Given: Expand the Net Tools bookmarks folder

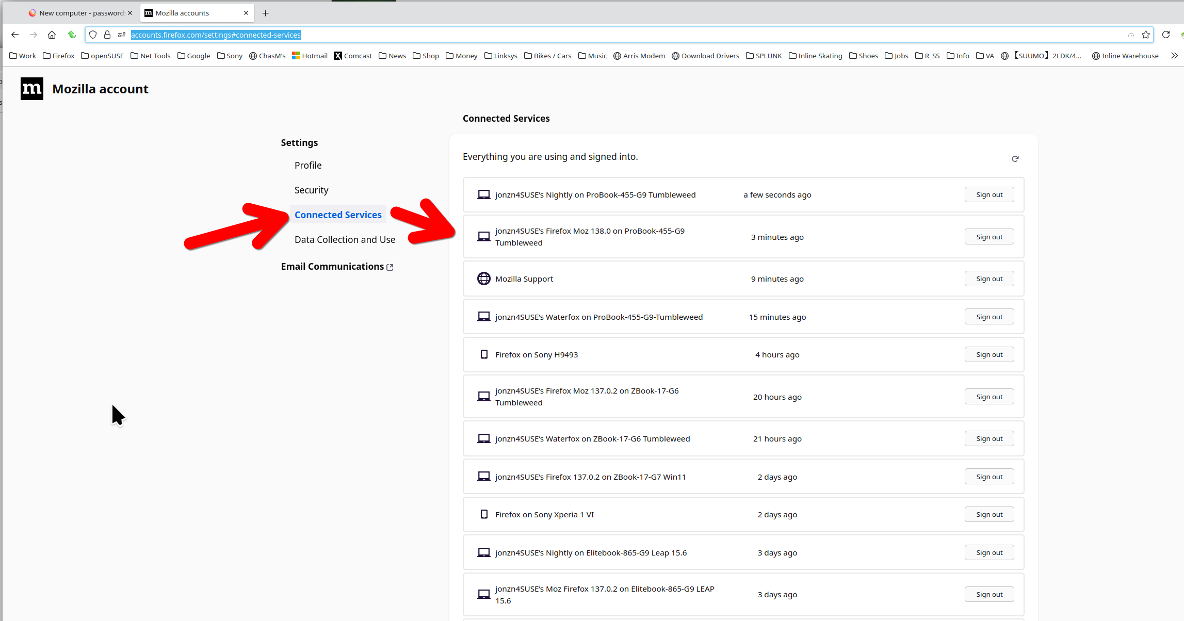Looking at the screenshot, I should point(150,56).
